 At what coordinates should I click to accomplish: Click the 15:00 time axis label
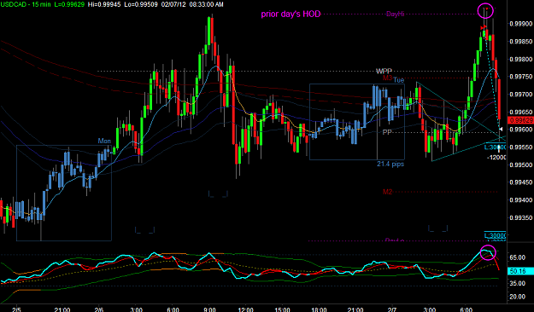[282, 309]
